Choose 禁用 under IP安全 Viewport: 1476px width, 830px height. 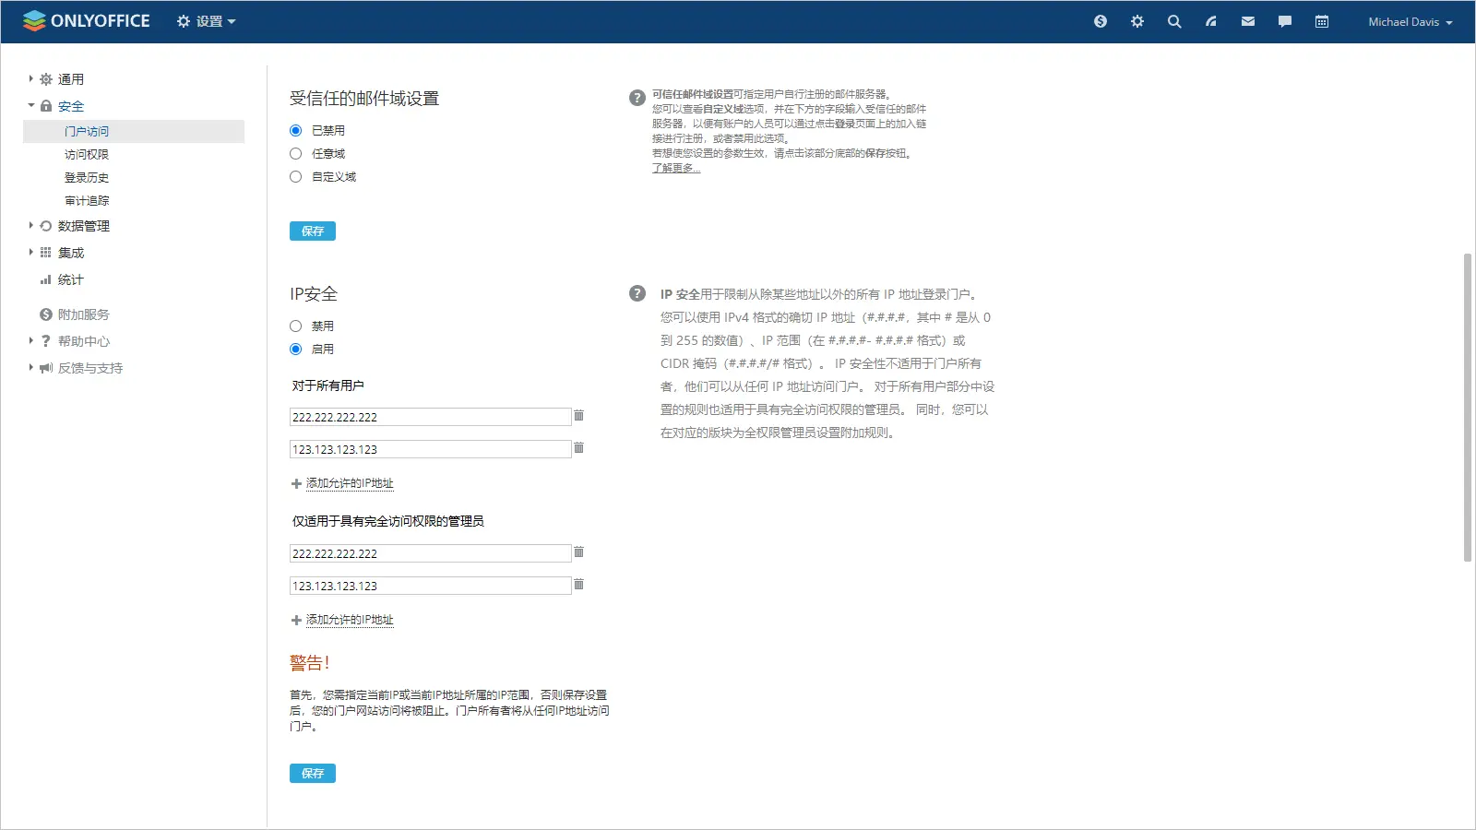[x=296, y=326]
